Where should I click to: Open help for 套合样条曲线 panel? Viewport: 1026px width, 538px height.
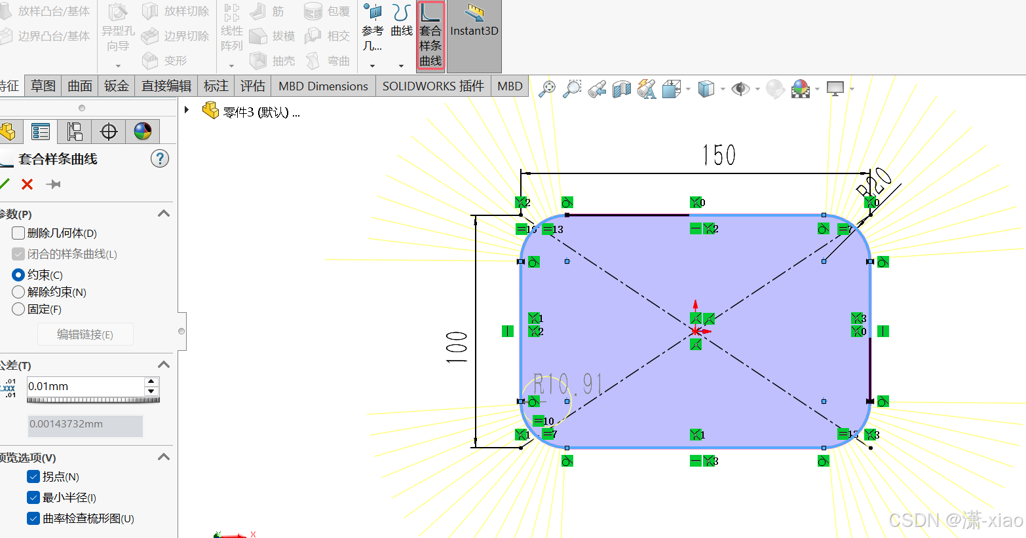tap(160, 158)
